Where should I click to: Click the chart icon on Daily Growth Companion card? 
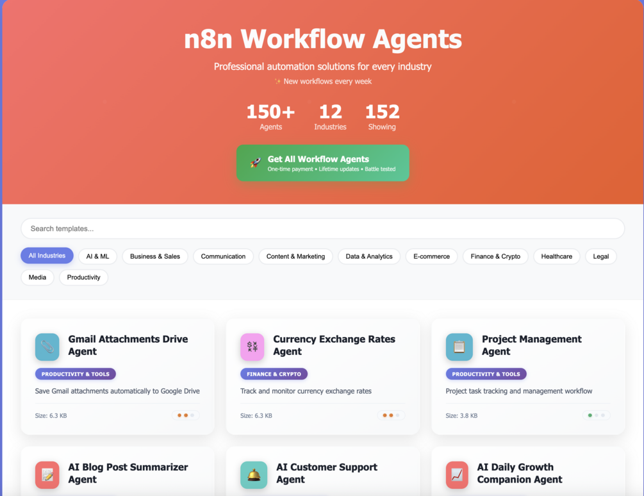tap(457, 475)
